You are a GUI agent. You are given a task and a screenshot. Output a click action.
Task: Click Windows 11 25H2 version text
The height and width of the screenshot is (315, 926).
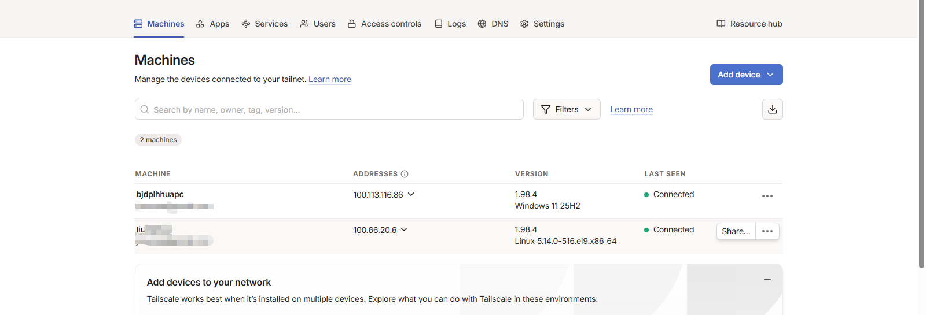(547, 206)
